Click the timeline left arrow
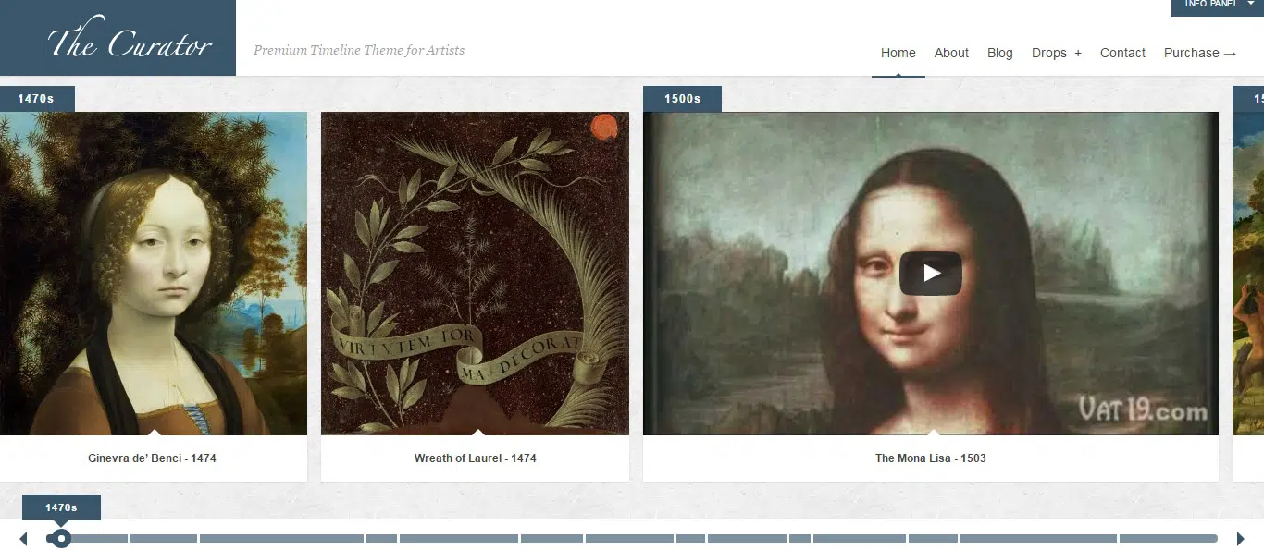The width and height of the screenshot is (1264, 550). (x=23, y=539)
